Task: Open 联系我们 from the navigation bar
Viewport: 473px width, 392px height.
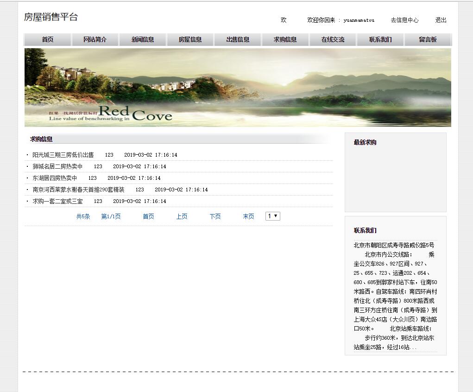Action: pos(380,39)
